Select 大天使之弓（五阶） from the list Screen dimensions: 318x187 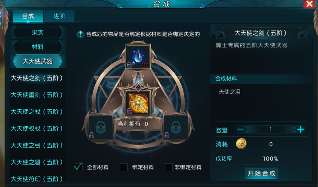pyautogui.click(x=37, y=145)
